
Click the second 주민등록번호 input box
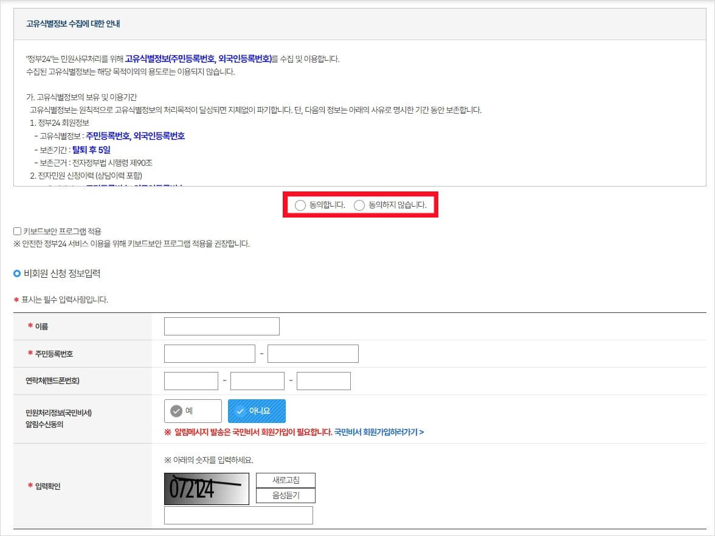click(x=313, y=353)
